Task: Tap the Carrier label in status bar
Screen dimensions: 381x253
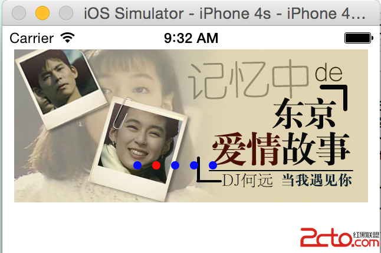Action: [32, 38]
